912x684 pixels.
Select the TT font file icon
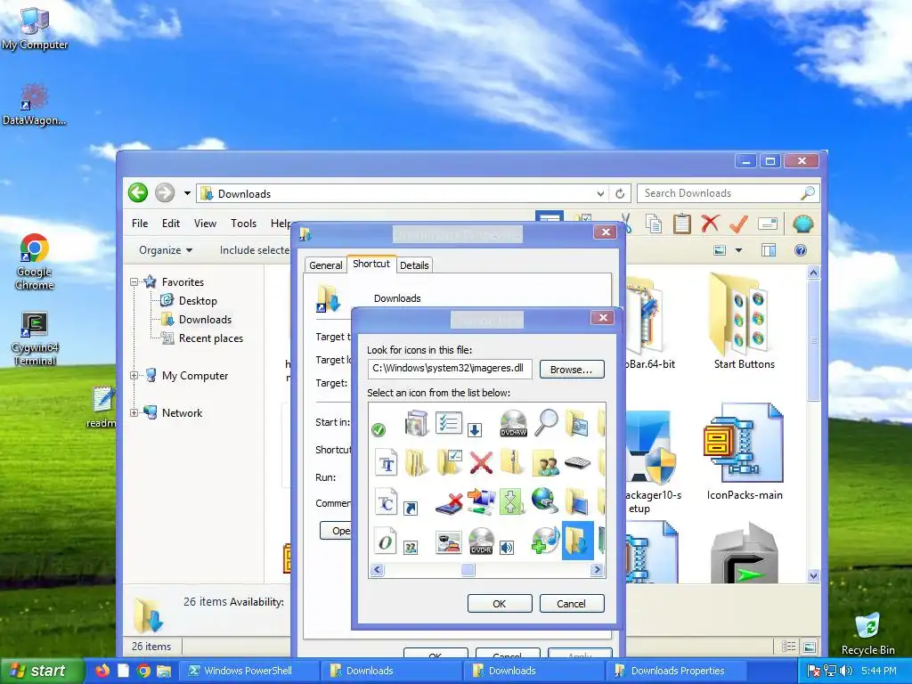click(387, 463)
